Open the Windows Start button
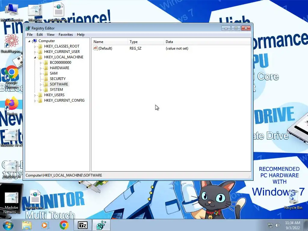The height and width of the screenshot is (231, 308). click(x=8, y=225)
